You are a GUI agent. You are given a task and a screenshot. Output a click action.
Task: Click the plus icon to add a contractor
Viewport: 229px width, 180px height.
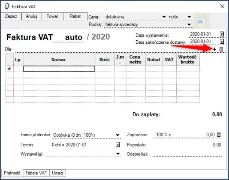pos(214,49)
